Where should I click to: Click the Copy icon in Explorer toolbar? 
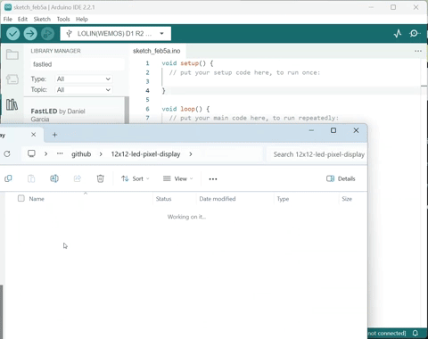8,178
